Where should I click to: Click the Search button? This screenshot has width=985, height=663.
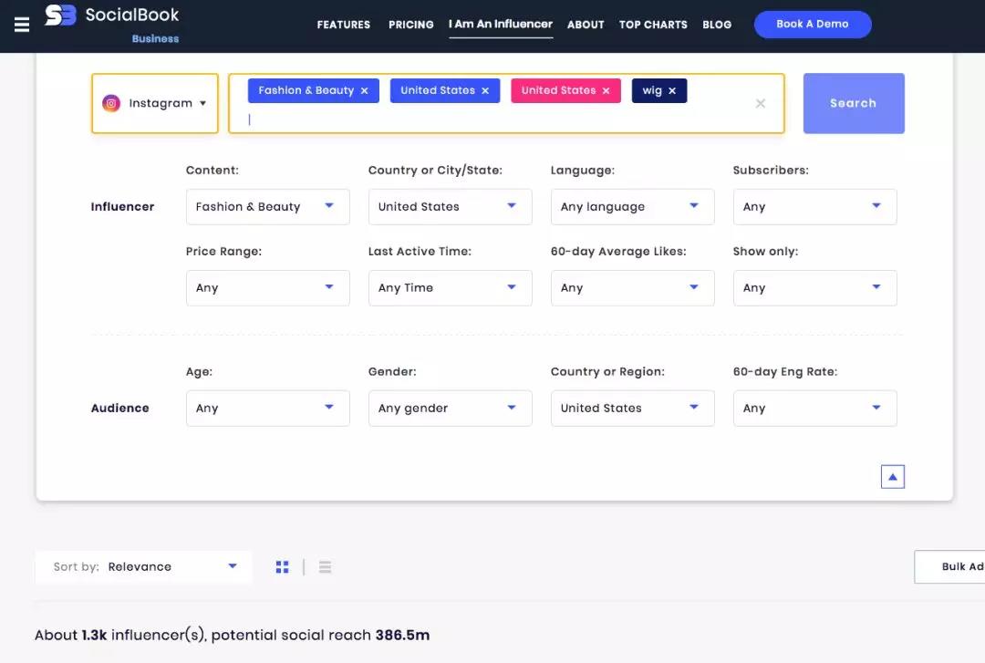[x=854, y=103]
